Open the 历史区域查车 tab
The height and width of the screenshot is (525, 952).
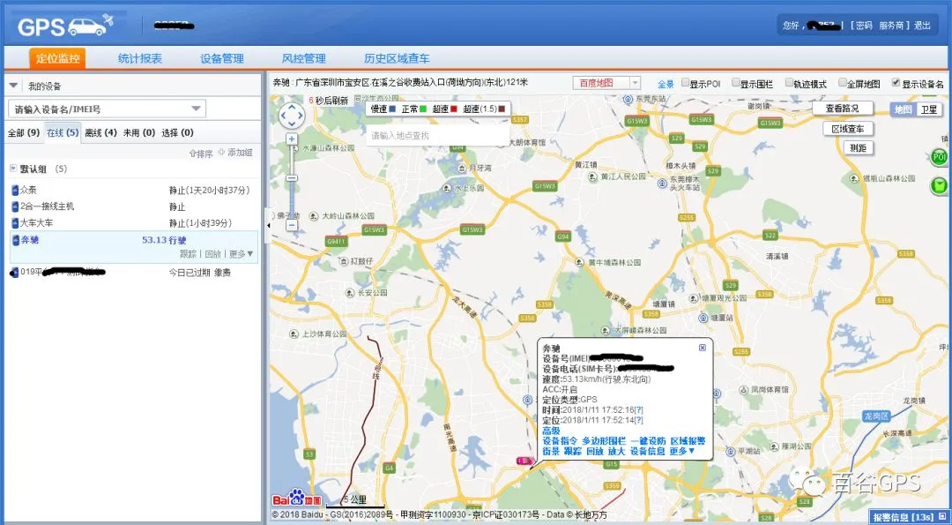click(x=397, y=58)
